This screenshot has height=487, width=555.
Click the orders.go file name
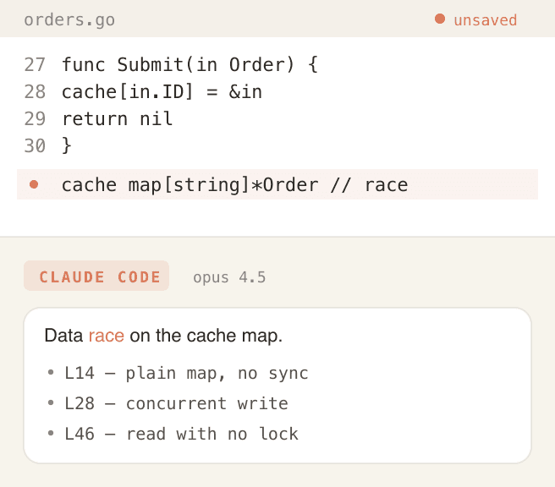click(x=69, y=19)
